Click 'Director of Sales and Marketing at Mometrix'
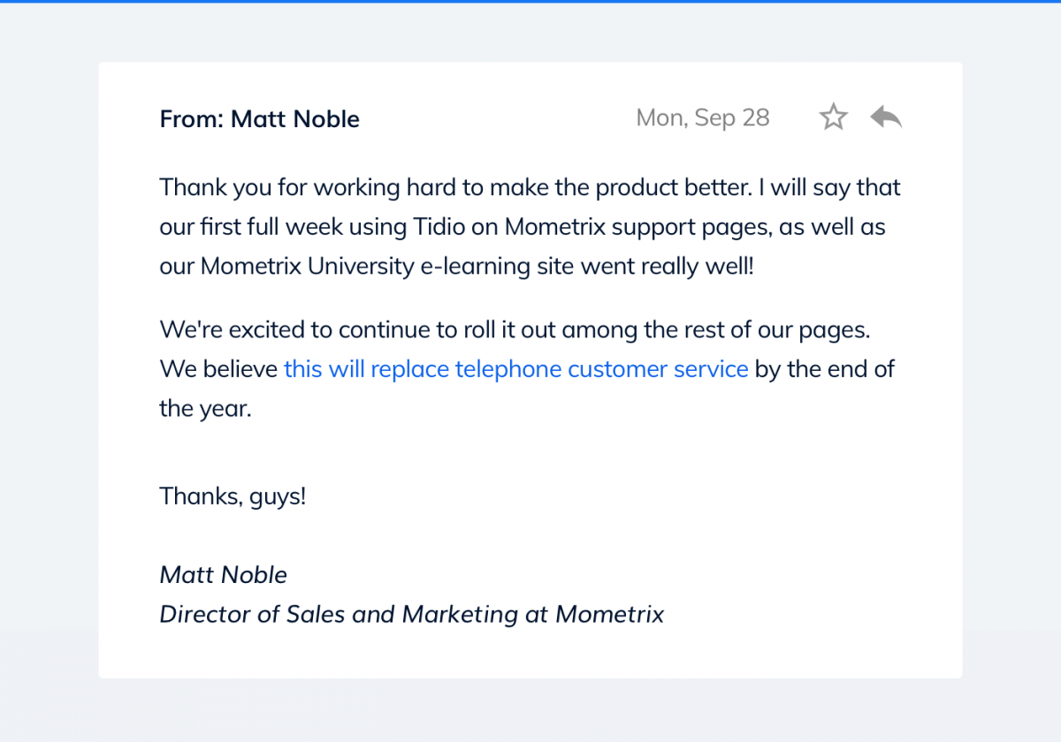This screenshot has height=742, width=1061. pyautogui.click(x=412, y=614)
